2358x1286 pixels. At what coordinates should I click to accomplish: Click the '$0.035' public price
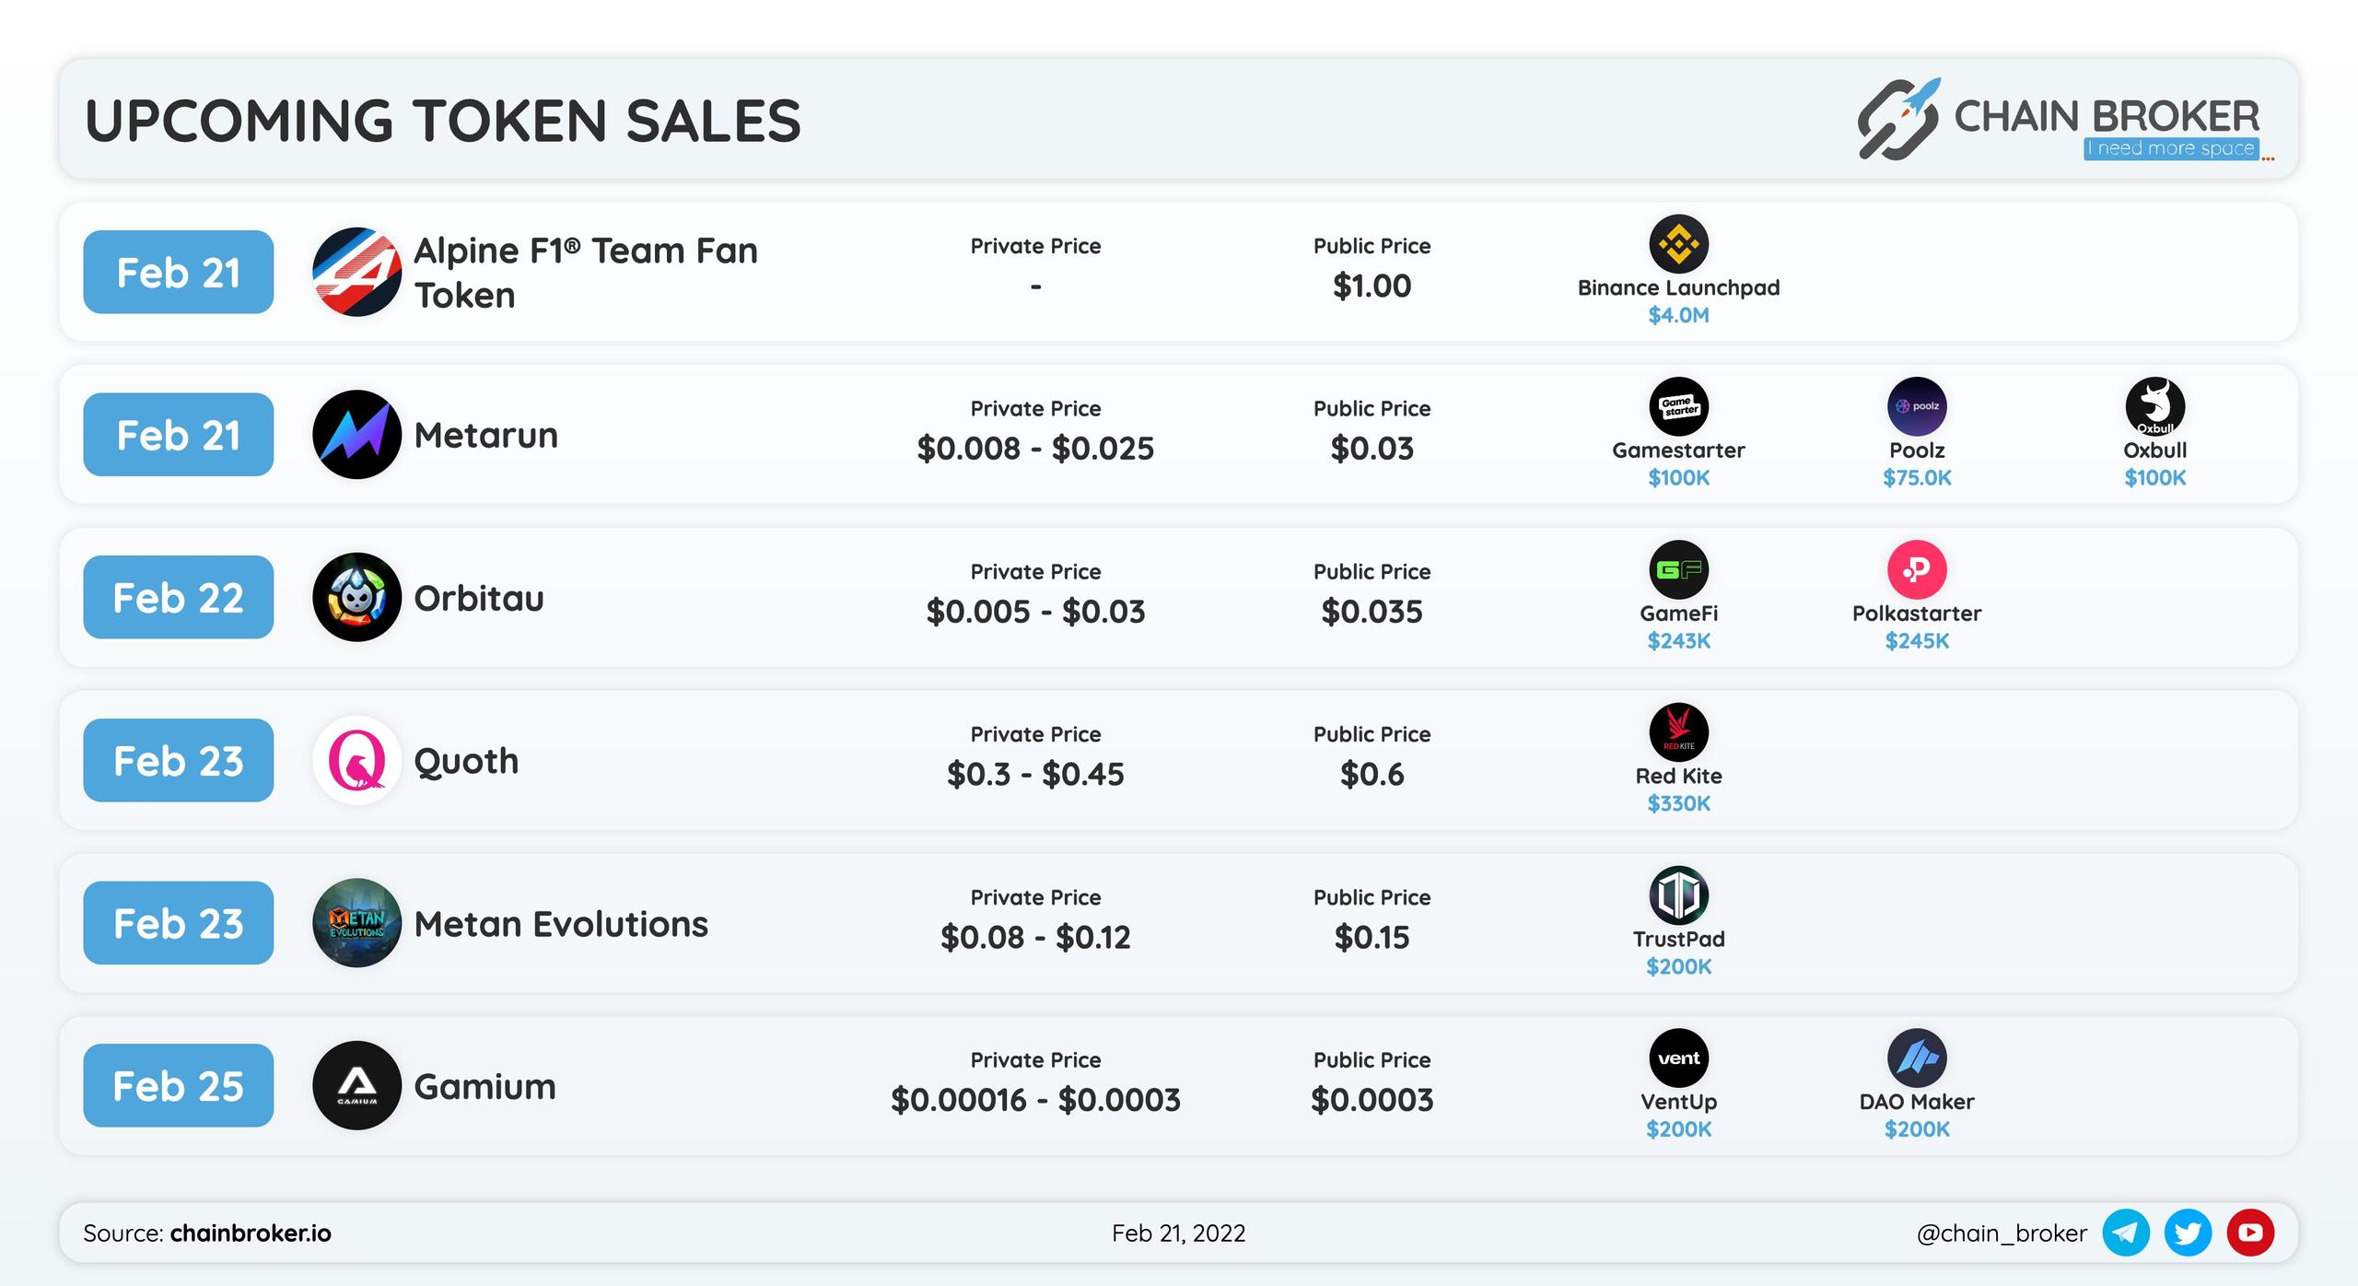click(x=1372, y=612)
